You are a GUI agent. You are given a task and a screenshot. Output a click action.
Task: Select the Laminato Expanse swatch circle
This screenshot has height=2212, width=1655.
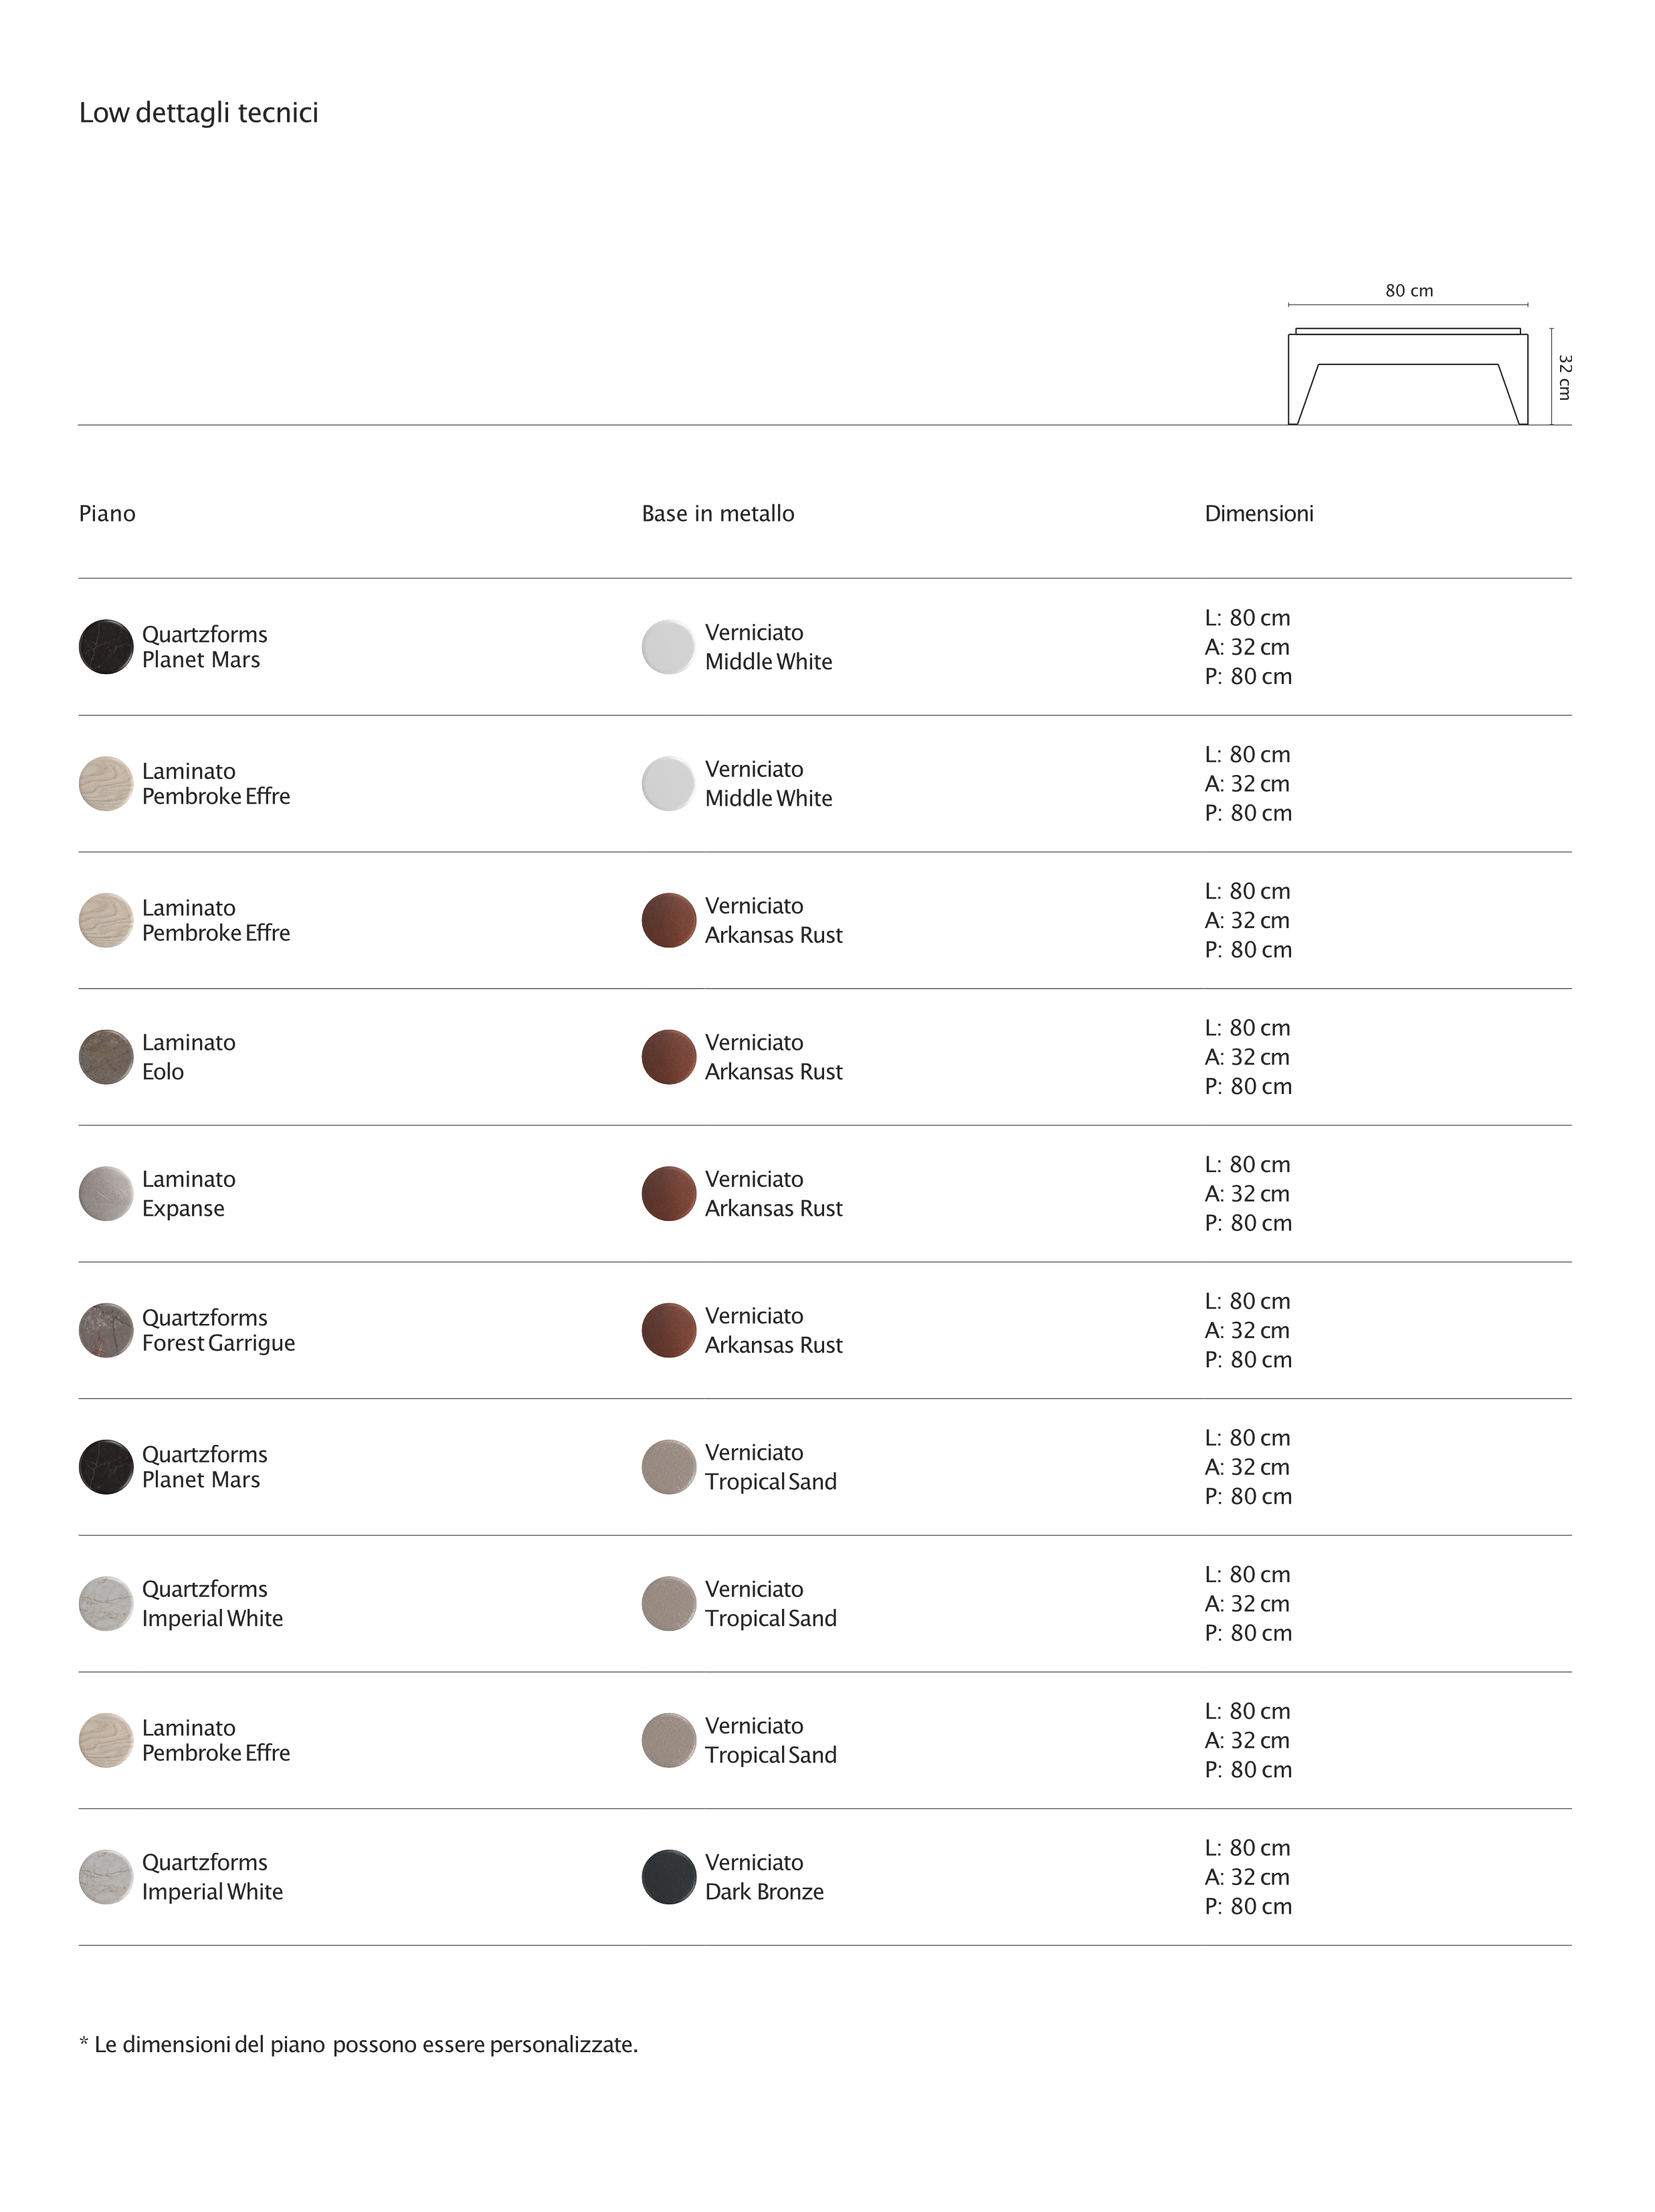pos(106,1194)
